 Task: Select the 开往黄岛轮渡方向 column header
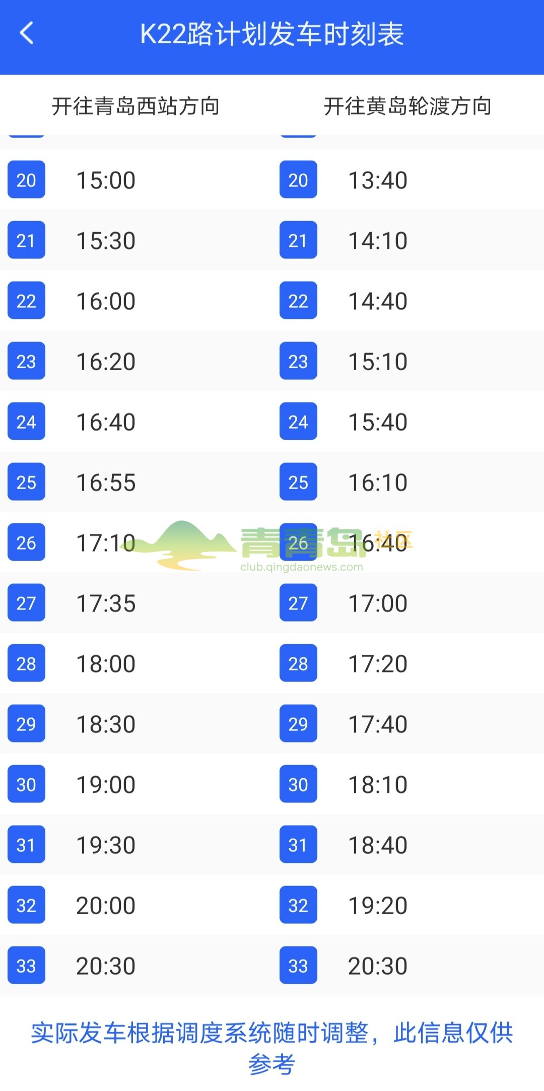(408, 106)
